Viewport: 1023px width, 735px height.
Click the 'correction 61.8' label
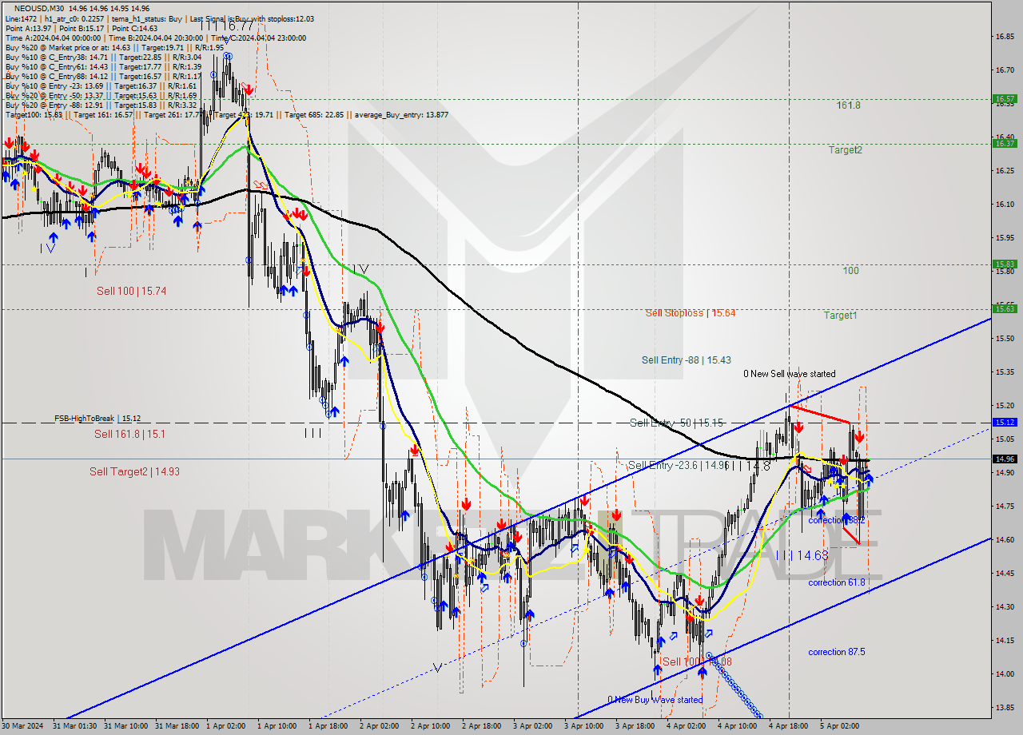click(837, 582)
